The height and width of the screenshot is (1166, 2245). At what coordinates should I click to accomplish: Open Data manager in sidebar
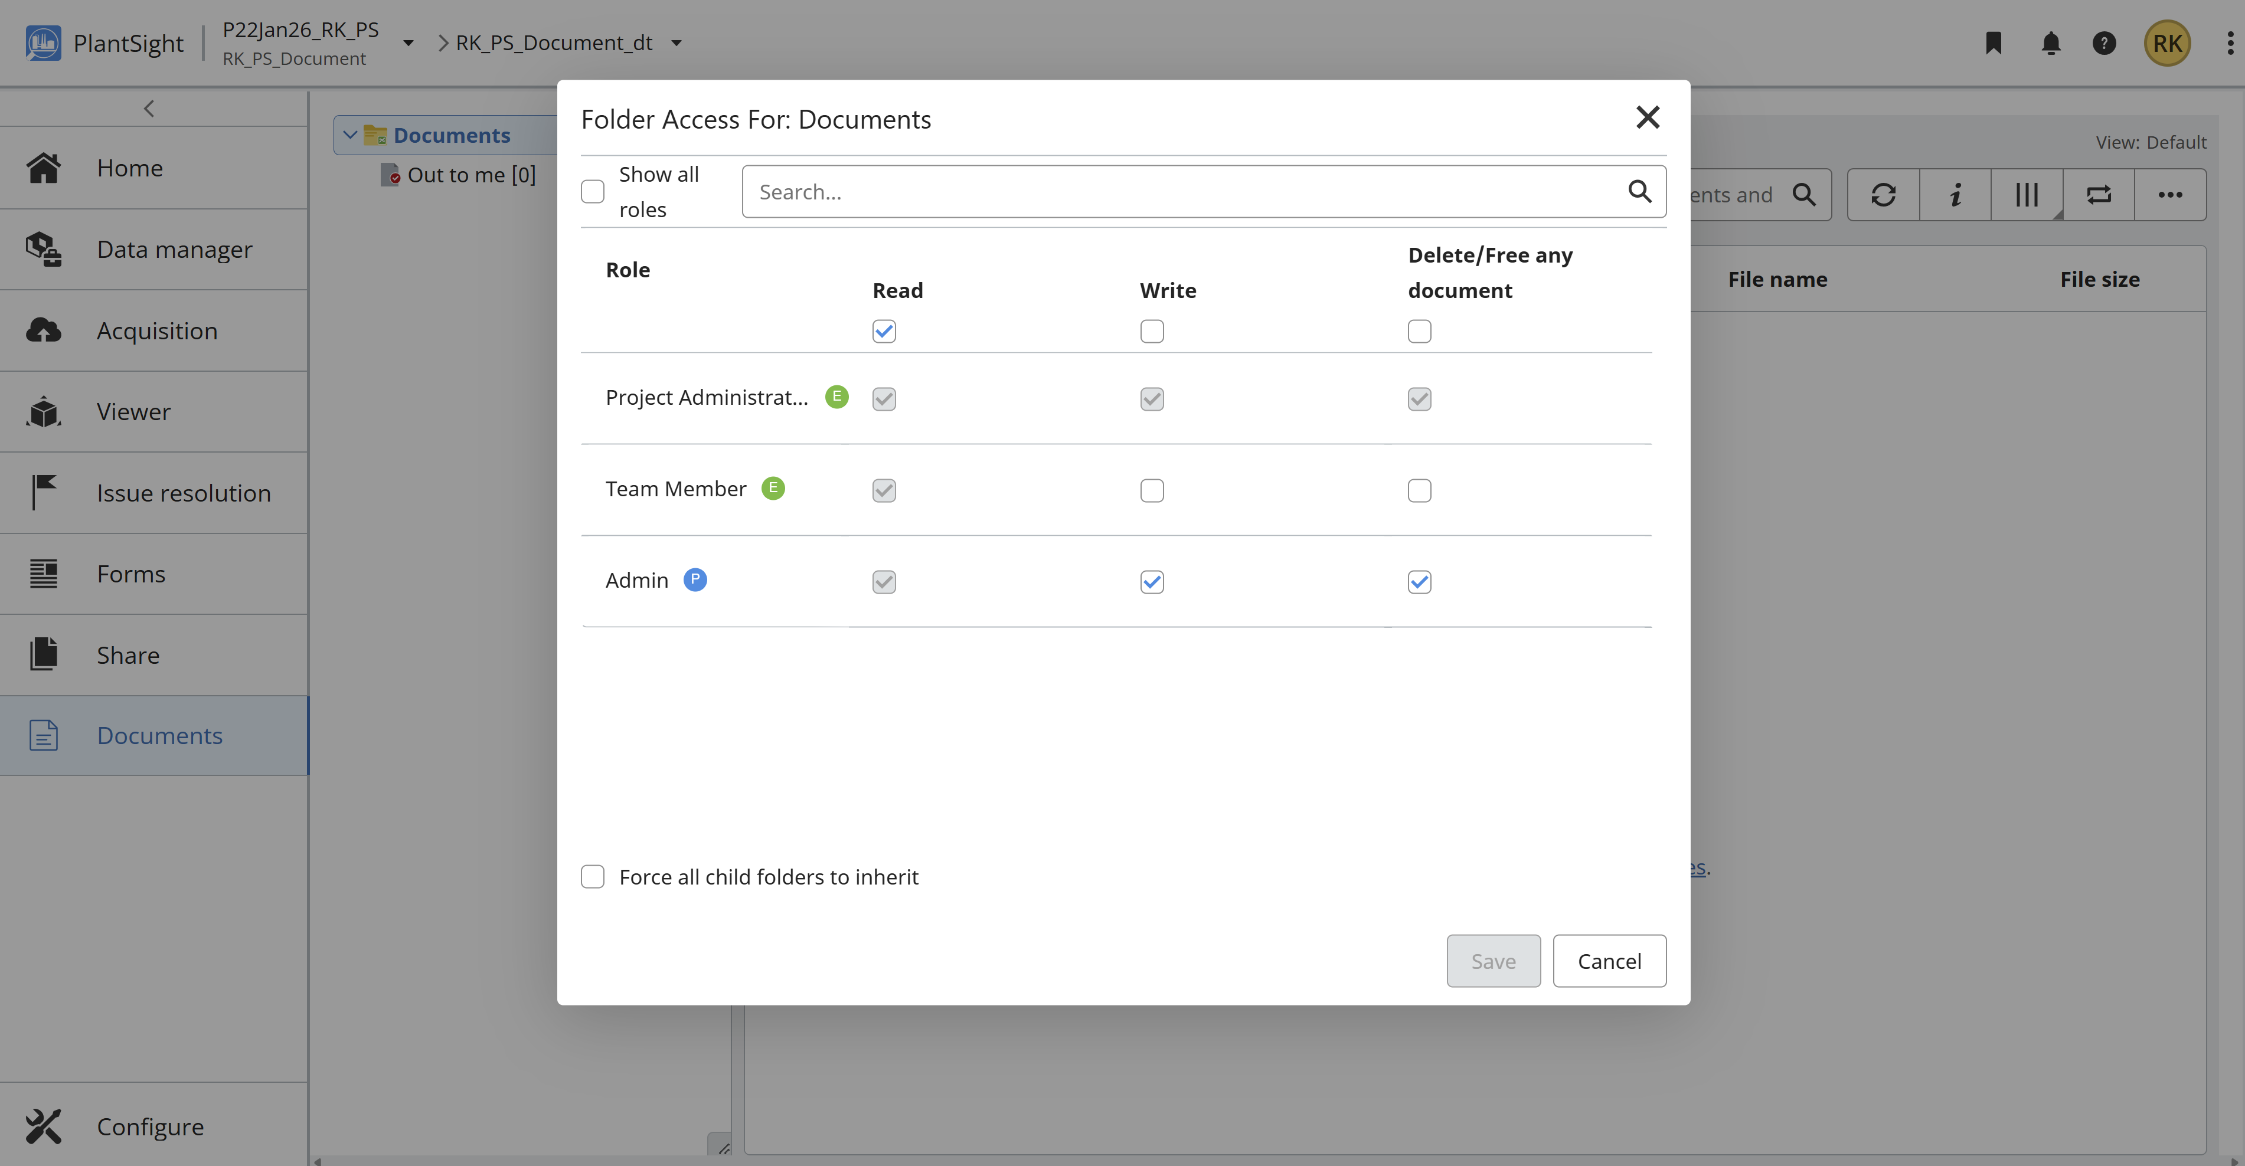coord(174,249)
